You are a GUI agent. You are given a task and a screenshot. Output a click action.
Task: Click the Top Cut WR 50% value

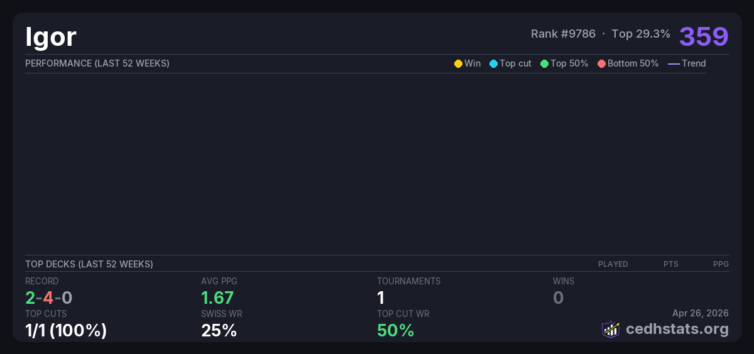[395, 330]
